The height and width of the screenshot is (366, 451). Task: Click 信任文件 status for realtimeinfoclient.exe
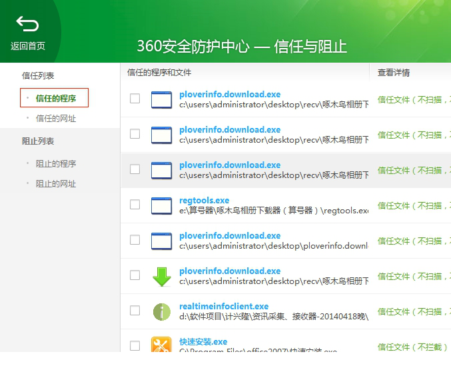click(414, 311)
